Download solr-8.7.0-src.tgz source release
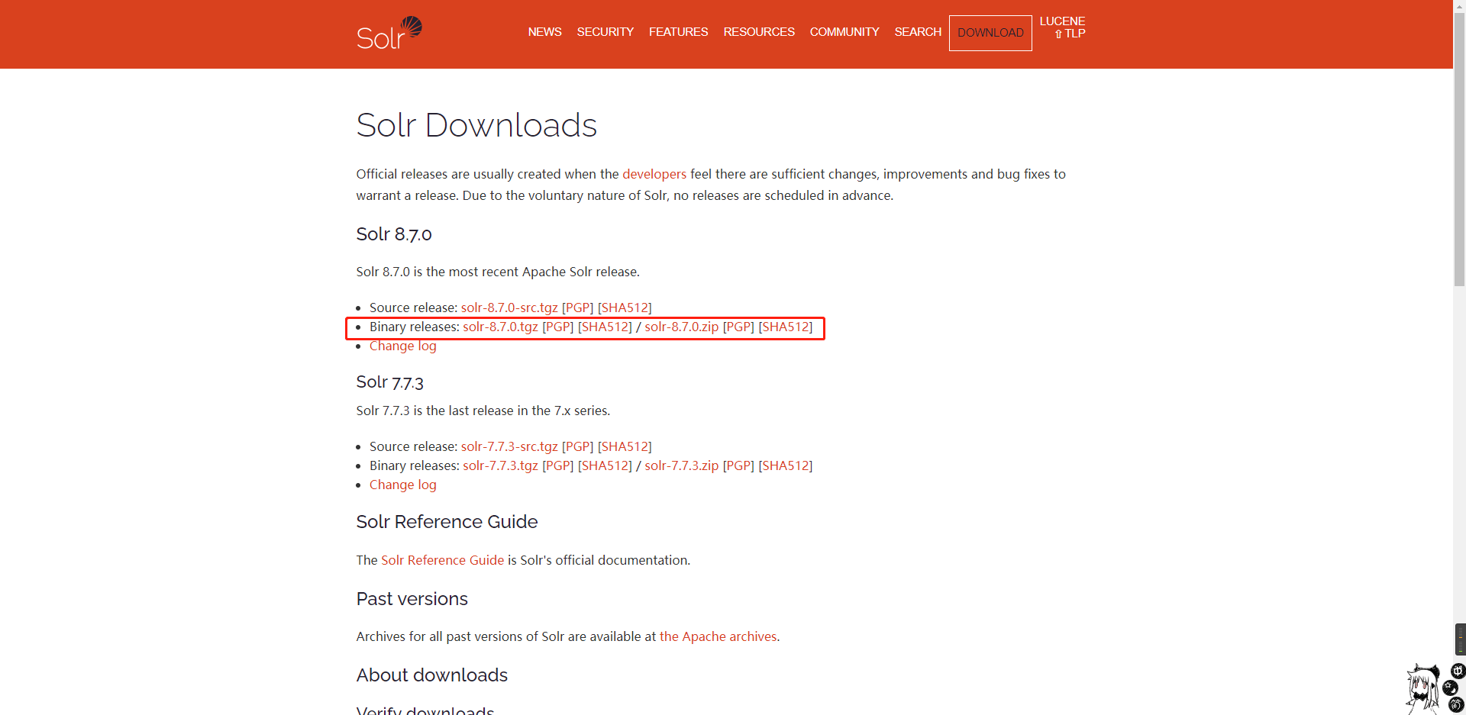1466x715 pixels. point(509,308)
